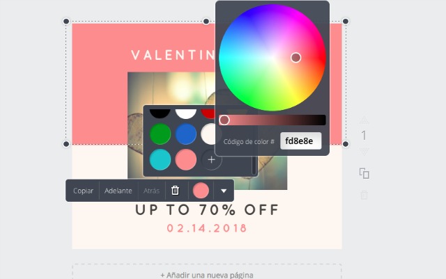
Task: Click the picker handle on the color wheel
Action: point(295,58)
